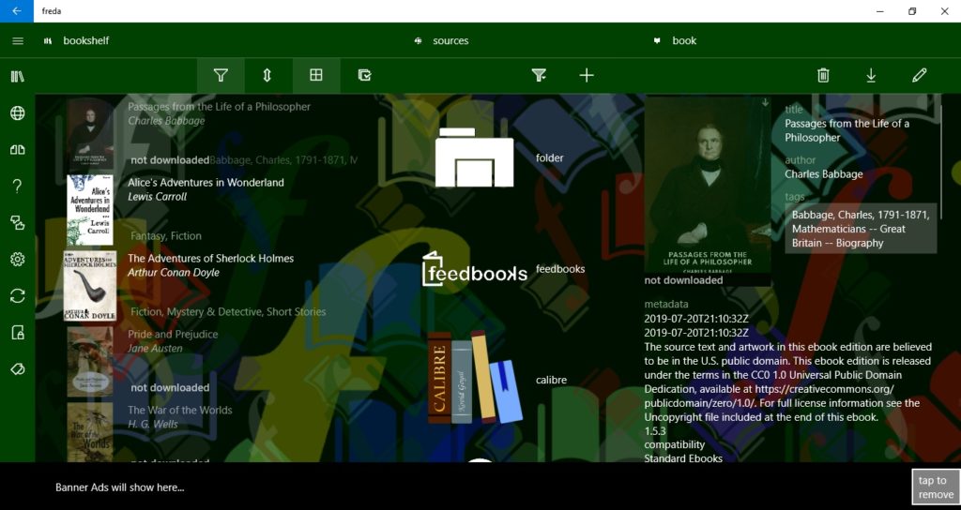The image size is (961, 510).
Task: Click the Charles Babbage cover in bookshelf list
Action: 90,134
